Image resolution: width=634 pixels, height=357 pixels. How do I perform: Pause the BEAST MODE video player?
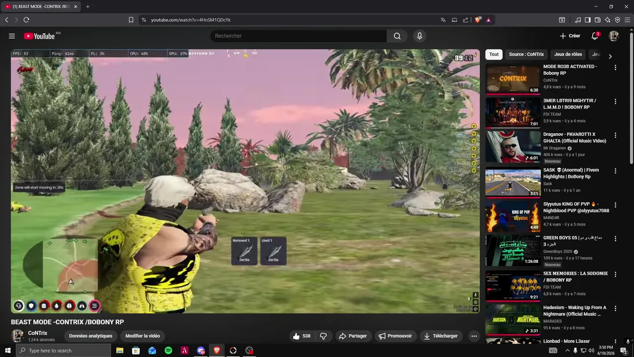pos(245,181)
